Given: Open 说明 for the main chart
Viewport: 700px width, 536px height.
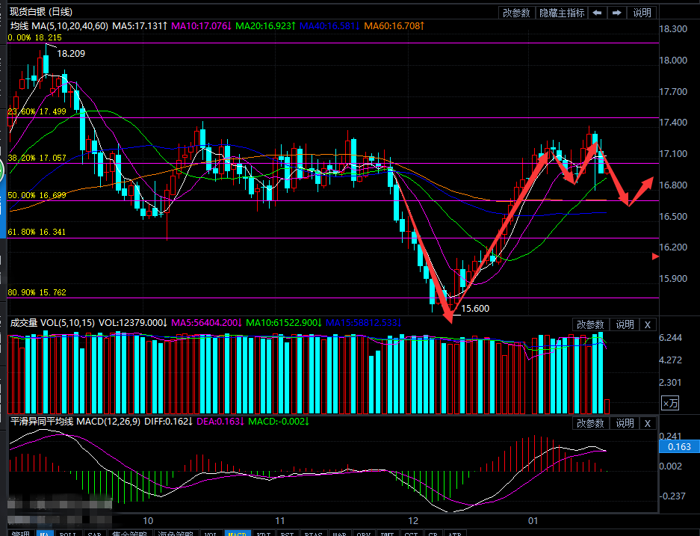Looking at the screenshot, I should pyautogui.click(x=642, y=13).
